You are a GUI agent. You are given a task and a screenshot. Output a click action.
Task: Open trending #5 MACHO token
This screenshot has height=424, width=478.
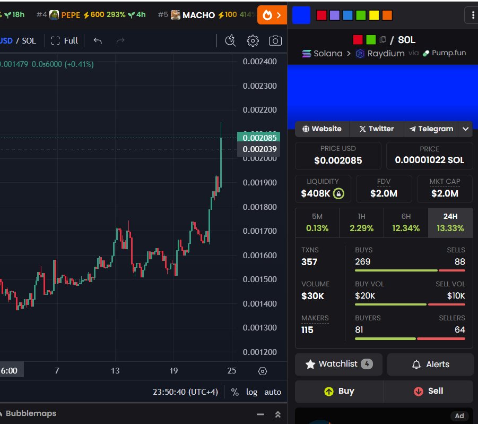(206, 15)
